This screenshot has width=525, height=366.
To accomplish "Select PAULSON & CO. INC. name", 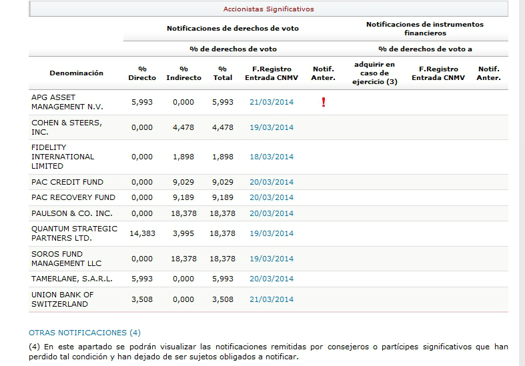I will [x=72, y=213].
